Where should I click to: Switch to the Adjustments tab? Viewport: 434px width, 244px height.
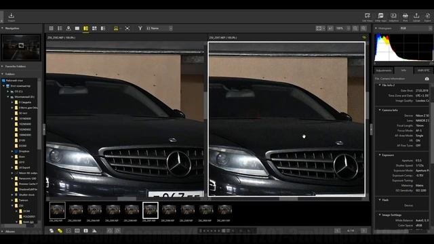[x=384, y=70]
